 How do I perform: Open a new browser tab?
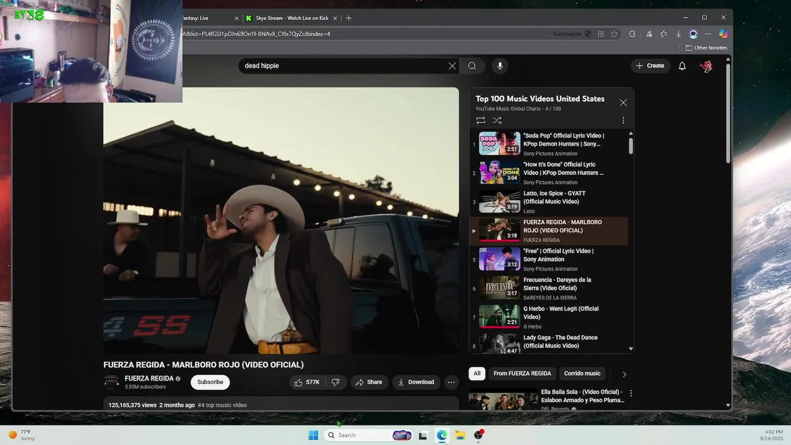(x=349, y=18)
